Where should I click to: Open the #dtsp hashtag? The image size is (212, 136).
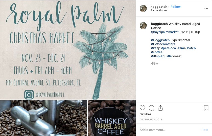[155, 56]
